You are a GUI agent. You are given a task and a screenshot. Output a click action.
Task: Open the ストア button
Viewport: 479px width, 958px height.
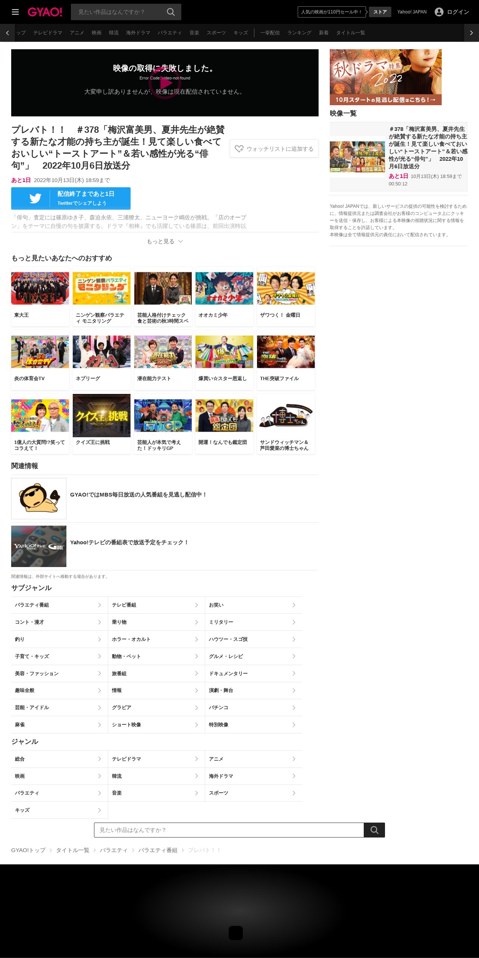point(380,12)
